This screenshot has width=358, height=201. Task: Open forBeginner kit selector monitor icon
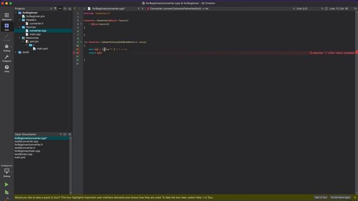tap(7, 171)
